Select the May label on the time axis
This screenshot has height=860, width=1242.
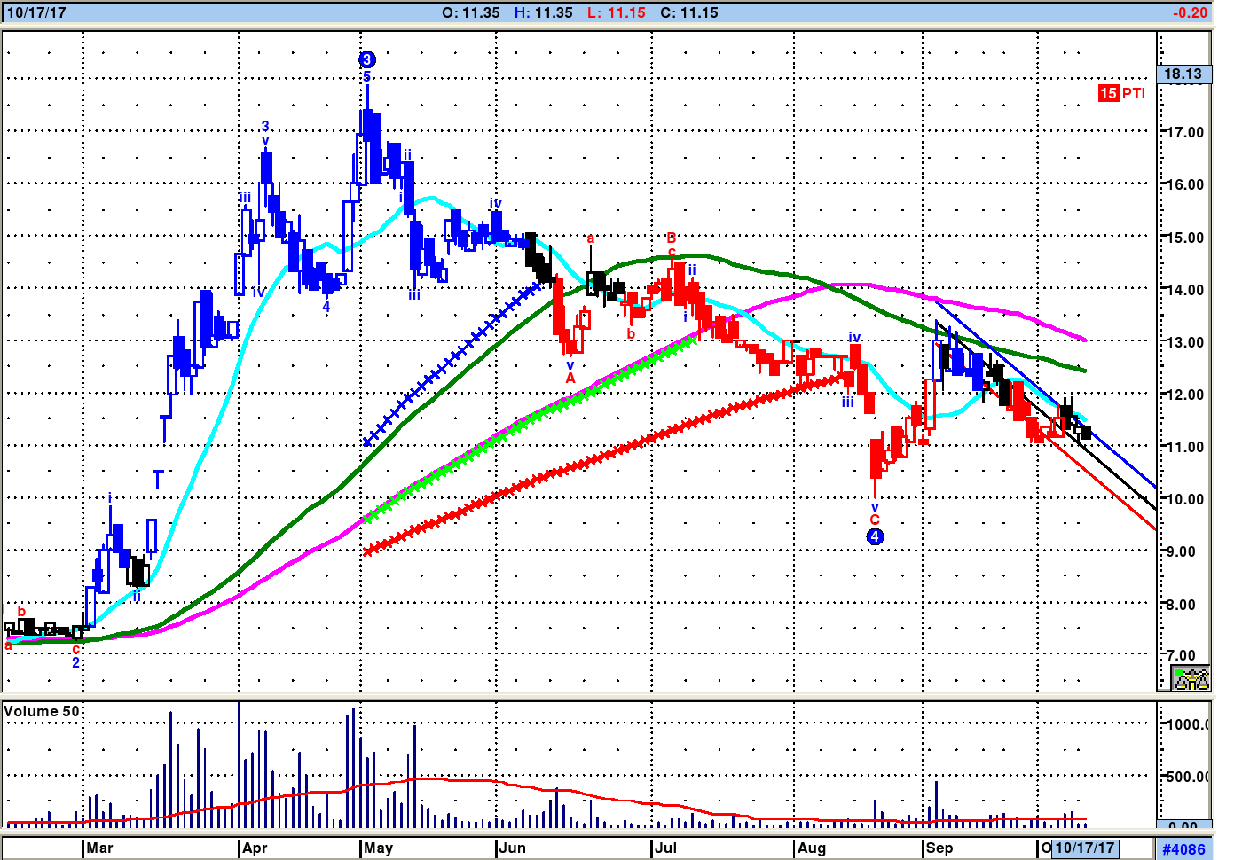pos(378,848)
